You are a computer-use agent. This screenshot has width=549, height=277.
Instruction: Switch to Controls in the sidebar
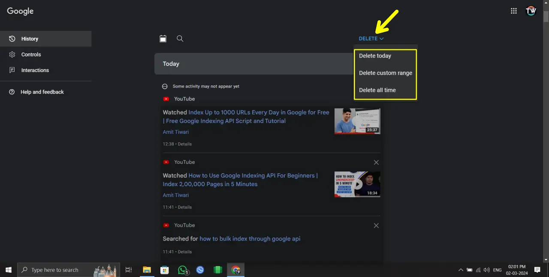coord(31,54)
